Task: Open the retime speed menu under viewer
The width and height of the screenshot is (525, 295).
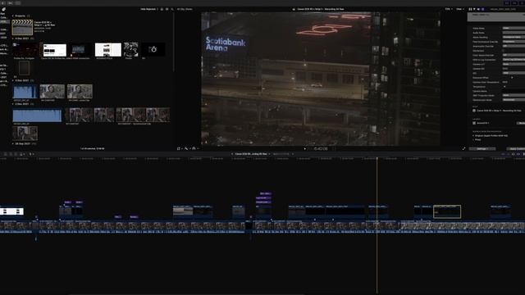Action: (194, 148)
